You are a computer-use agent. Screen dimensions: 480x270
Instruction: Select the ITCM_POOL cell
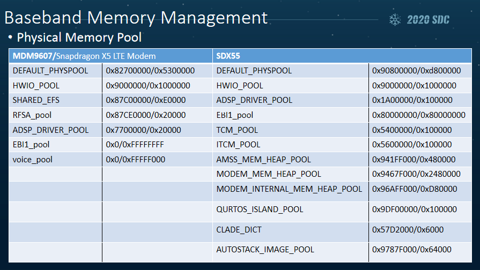pos(239,145)
